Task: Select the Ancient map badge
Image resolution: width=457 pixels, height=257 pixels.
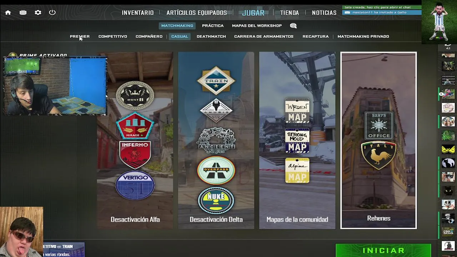Action: click(x=216, y=141)
